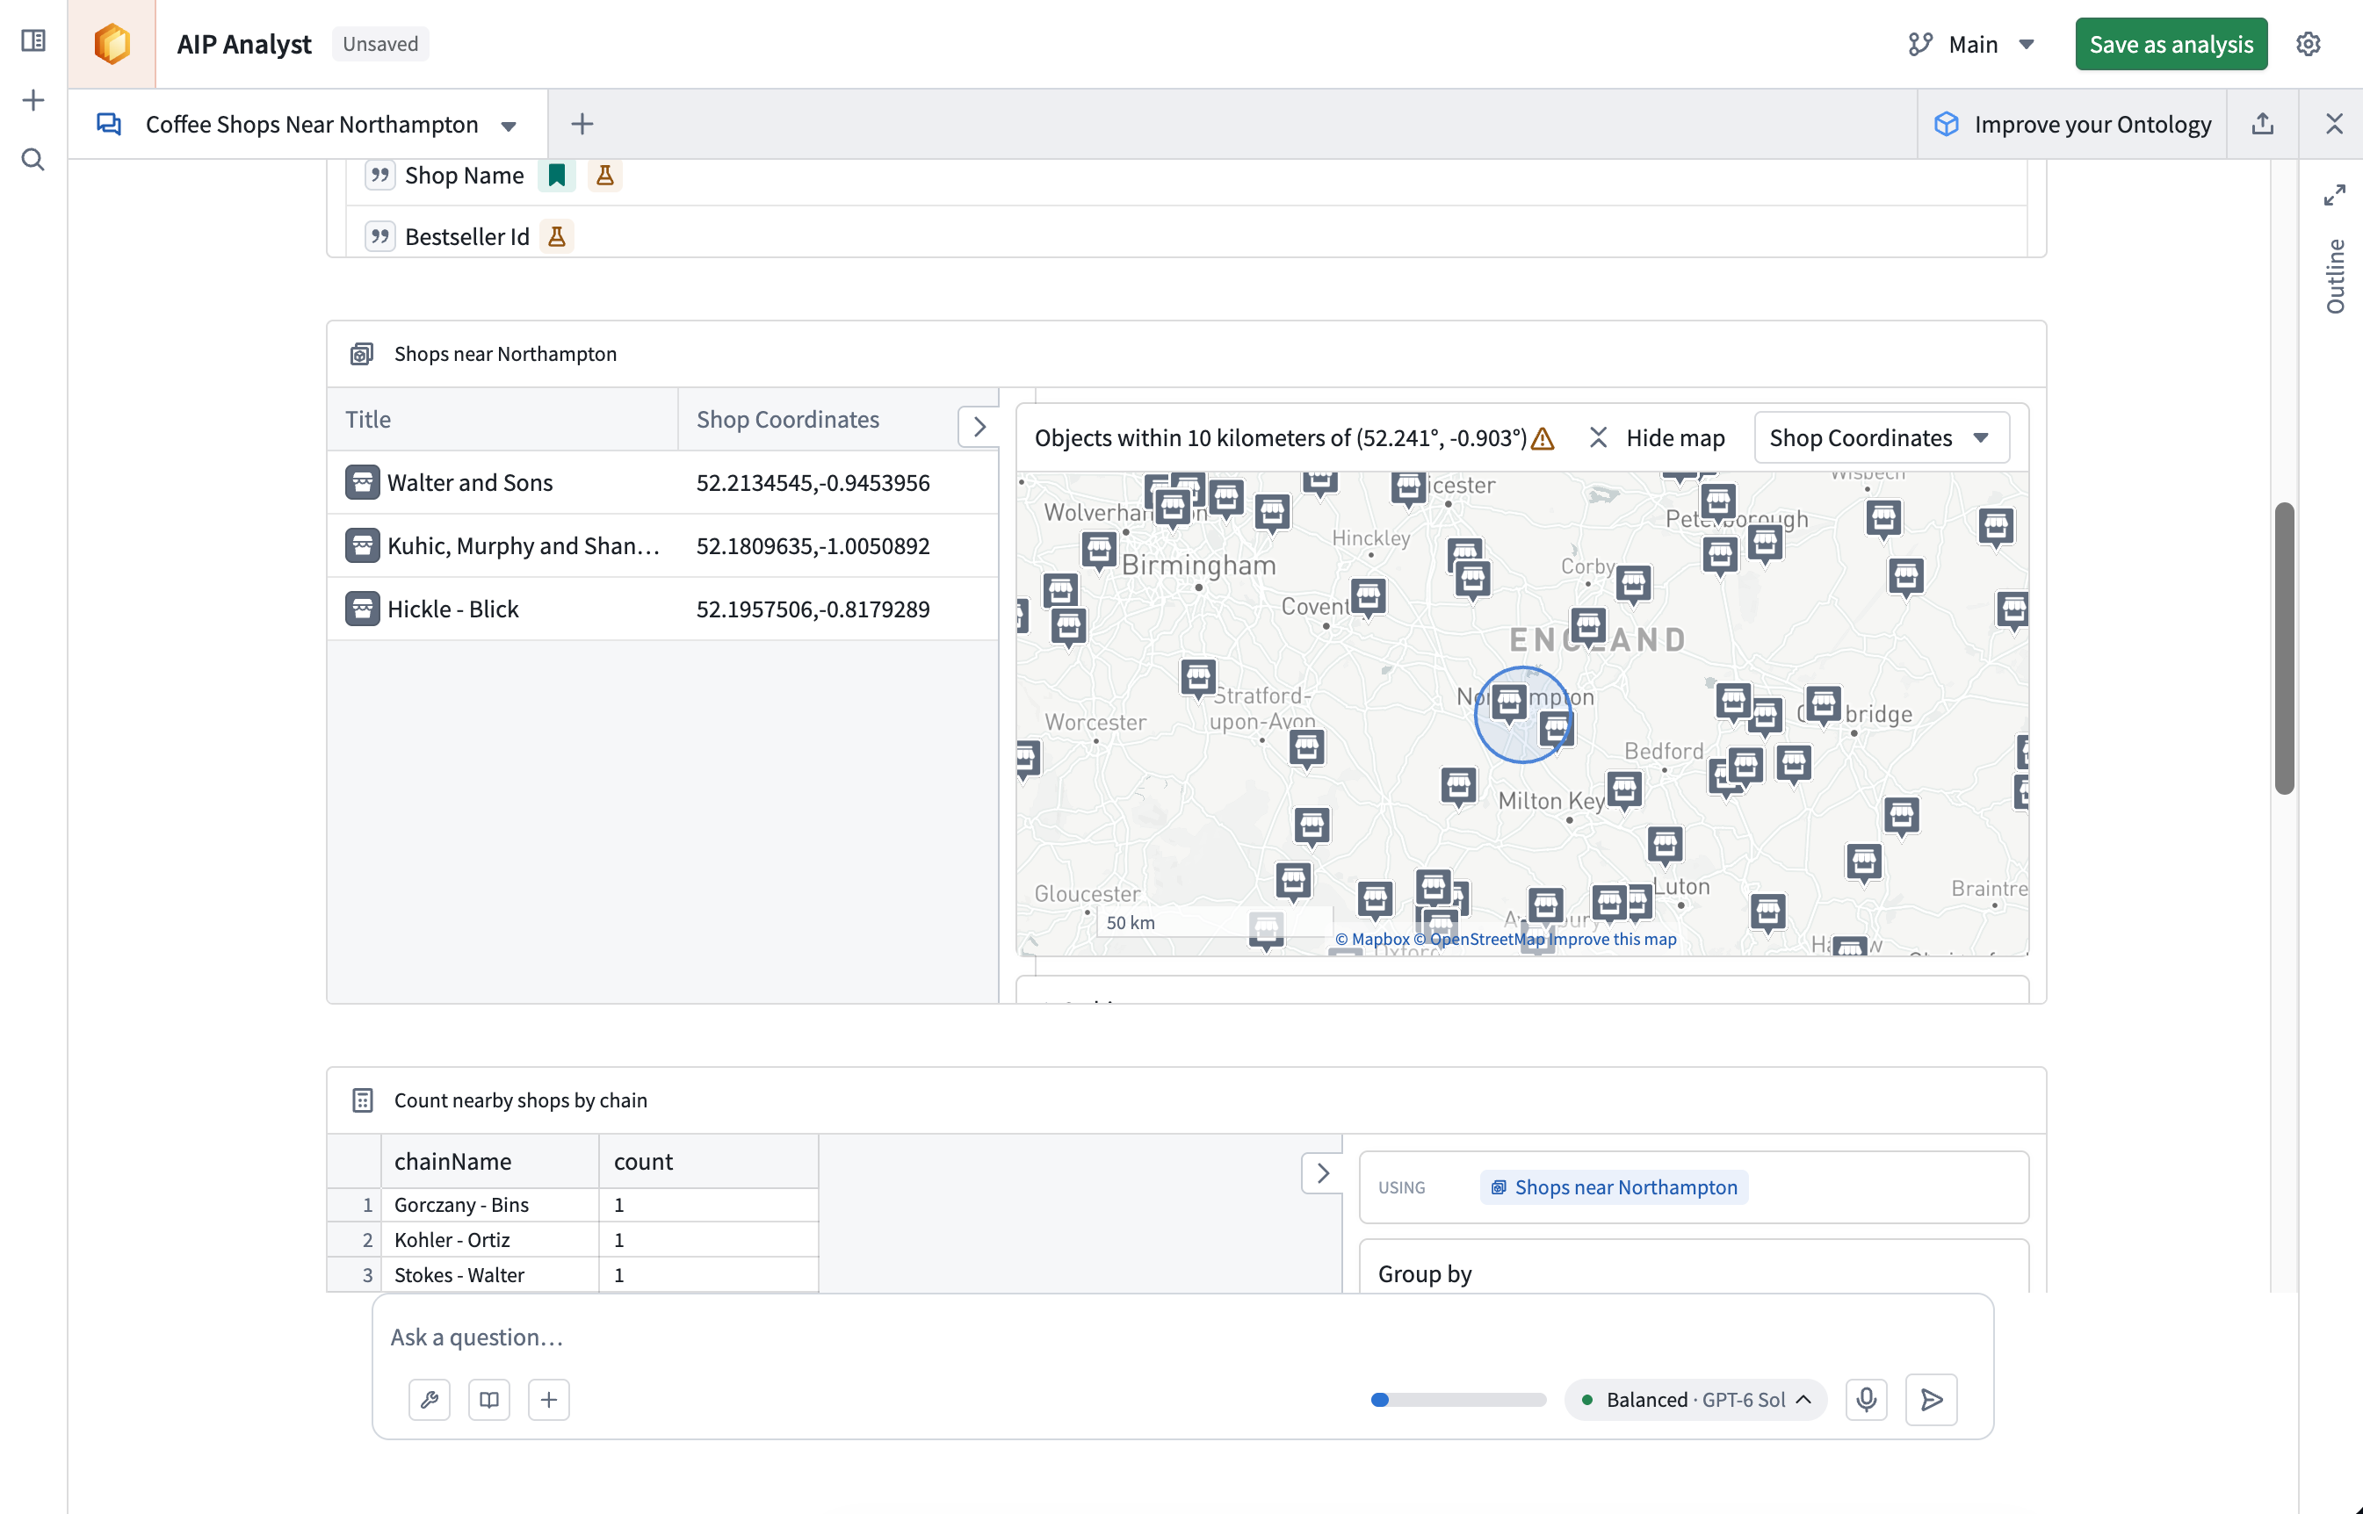
Task: Expand the Outline panel arrows icon
Action: point(2335,195)
